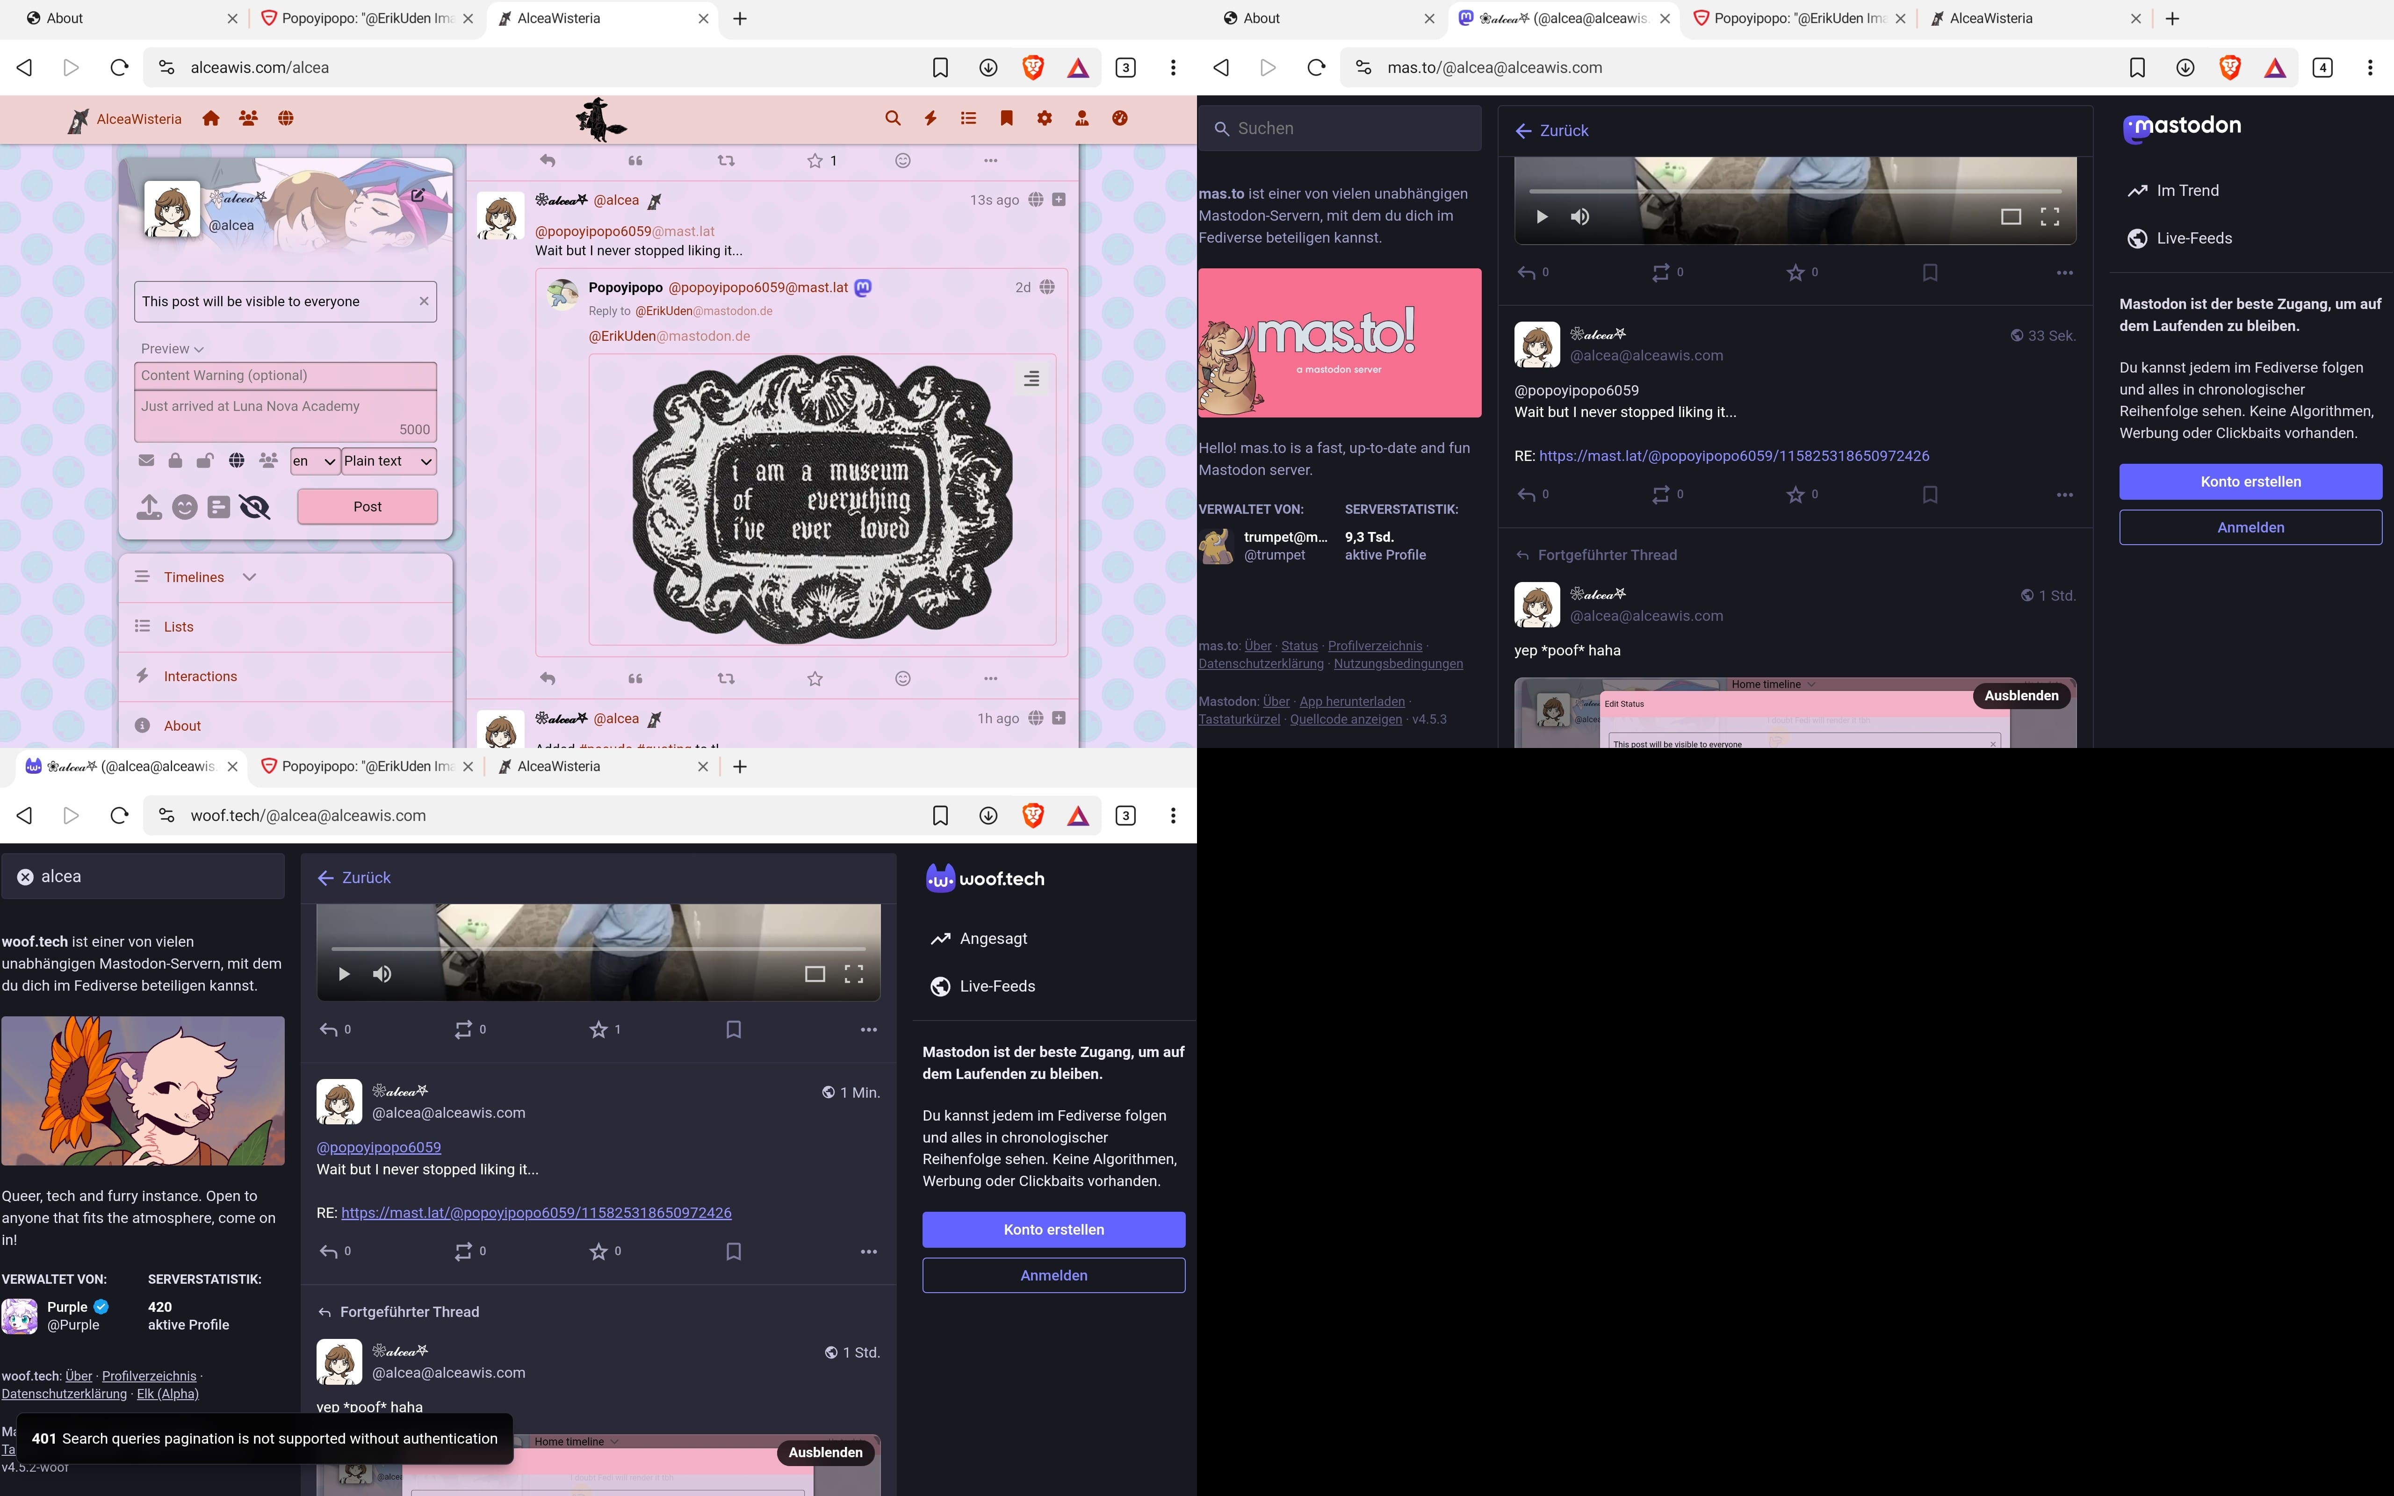This screenshot has height=1496, width=2394.
Task: Click woof.tech video progress bar
Action: pos(598,949)
